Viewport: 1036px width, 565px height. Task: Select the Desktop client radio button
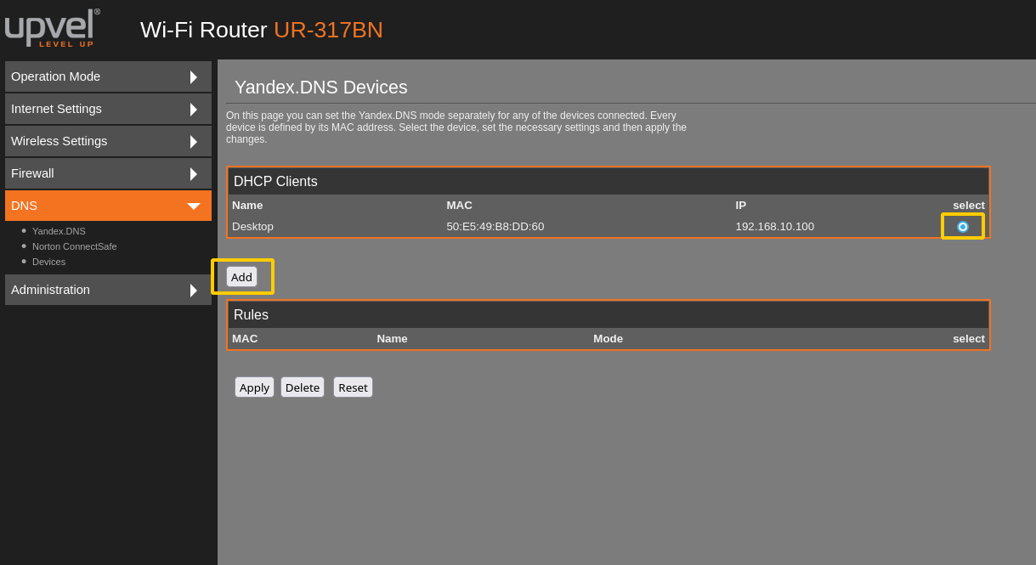(962, 227)
